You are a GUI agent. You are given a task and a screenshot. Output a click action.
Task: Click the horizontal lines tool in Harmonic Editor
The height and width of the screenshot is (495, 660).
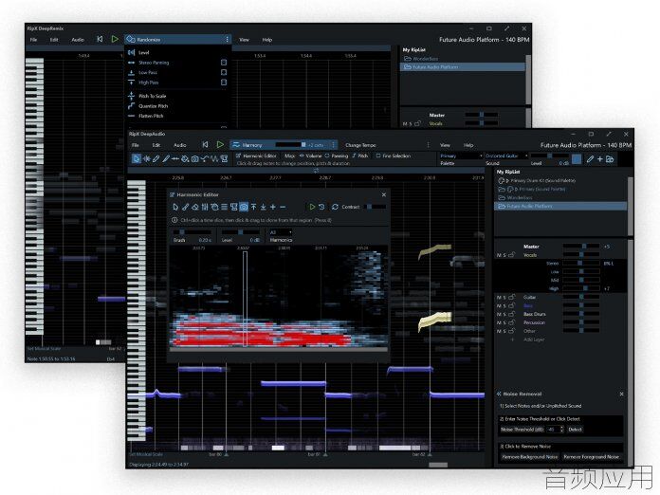pyautogui.click(x=225, y=207)
